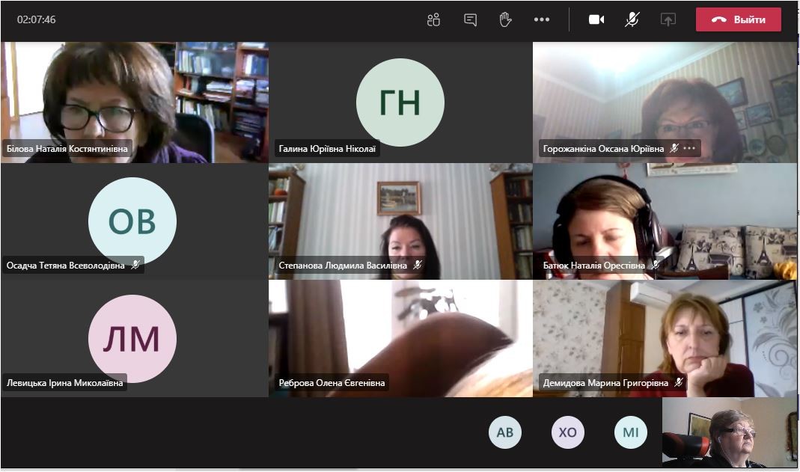800x472 pixels.
Task: Click the name label Реброва Олена Євгенівна
Action: point(332,382)
